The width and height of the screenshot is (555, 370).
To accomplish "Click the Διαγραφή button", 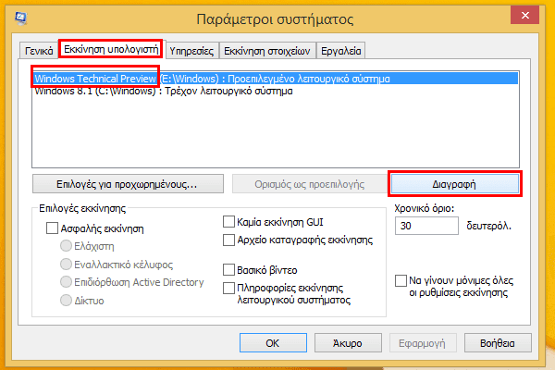I will 454,184.
